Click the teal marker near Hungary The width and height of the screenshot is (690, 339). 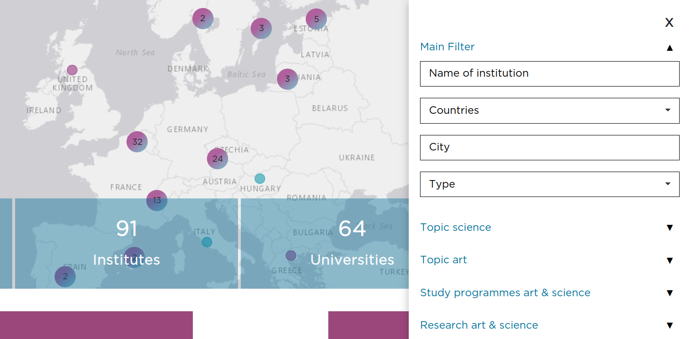click(x=260, y=179)
